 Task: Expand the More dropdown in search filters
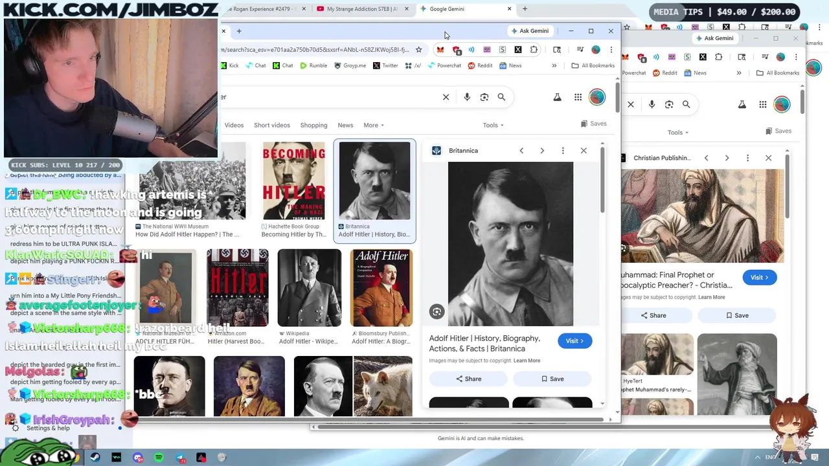[374, 125]
